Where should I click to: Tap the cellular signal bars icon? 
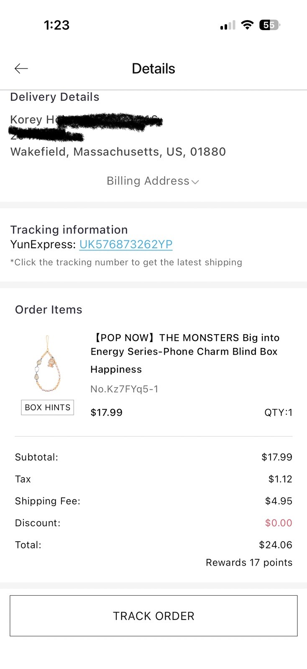click(x=228, y=26)
